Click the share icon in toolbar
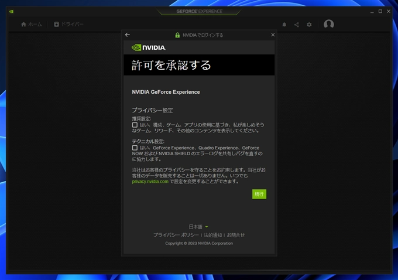398x280 pixels. click(x=297, y=25)
